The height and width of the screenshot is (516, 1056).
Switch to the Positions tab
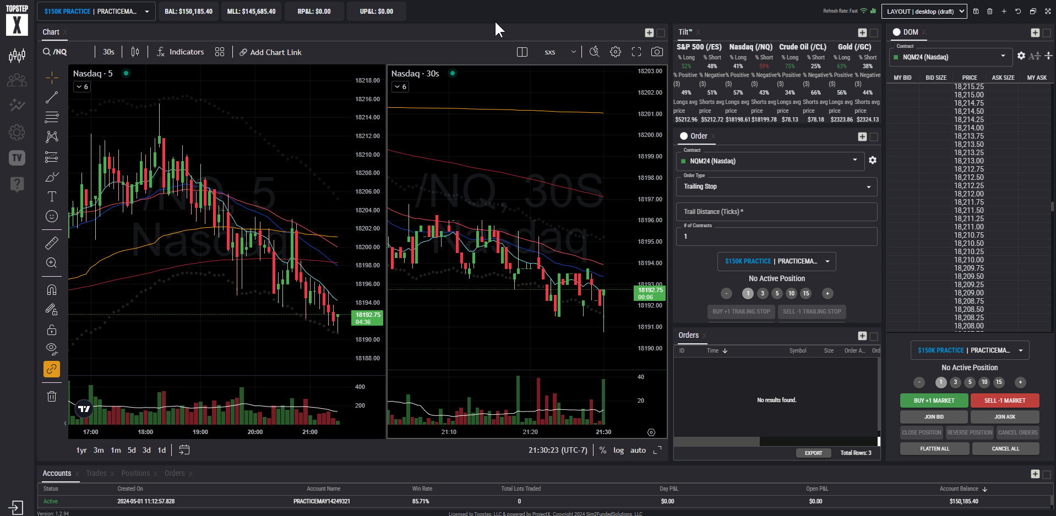click(x=135, y=473)
